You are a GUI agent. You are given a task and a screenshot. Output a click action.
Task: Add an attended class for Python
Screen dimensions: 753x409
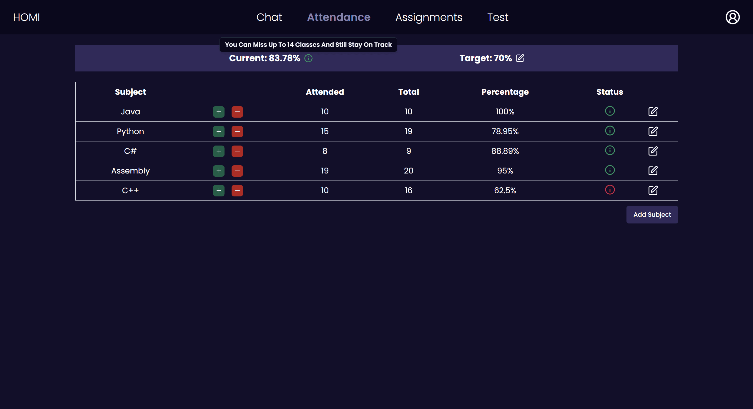[x=219, y=131]
